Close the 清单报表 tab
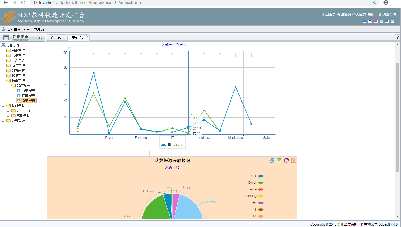The image size is (401, 227). point(87,37)
